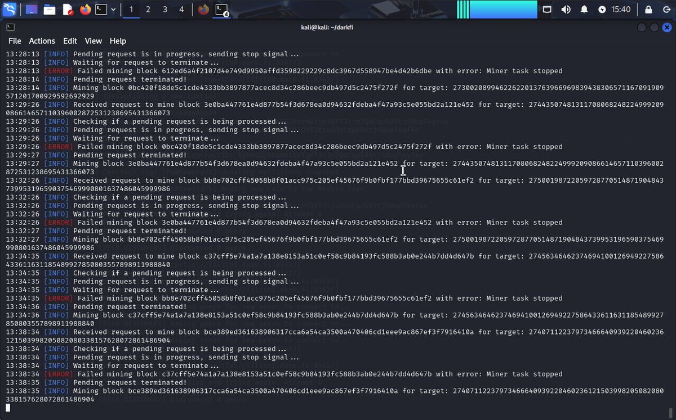This screenshot has height=420, width=676.
Task: Open the volume control tray icon
Action: [566, 10]
